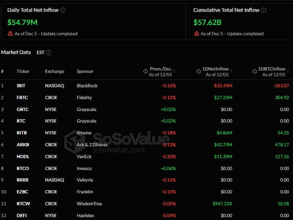
Task: Click NASDAQ exchange in IBIT row
Action: pos(55,86)
